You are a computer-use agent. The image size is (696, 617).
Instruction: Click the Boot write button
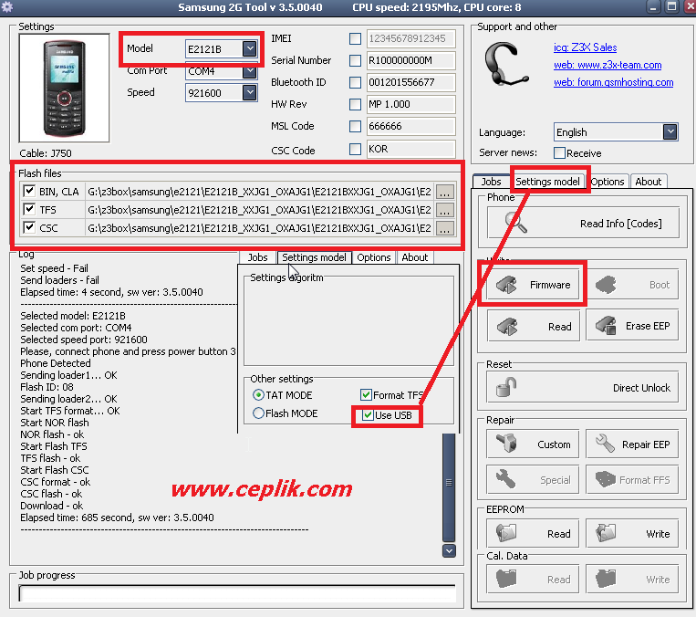point(632,284)
